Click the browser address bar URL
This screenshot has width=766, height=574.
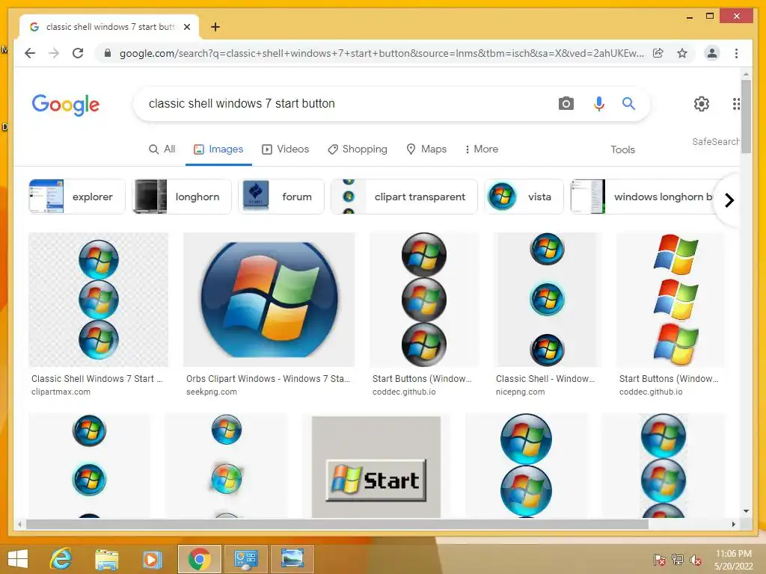[382, 53]
